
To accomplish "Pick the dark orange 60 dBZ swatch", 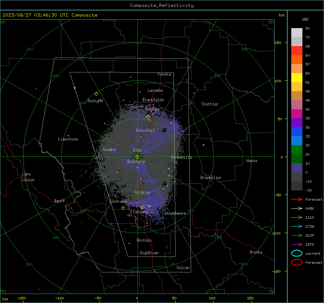I will [x=297, y=59].
